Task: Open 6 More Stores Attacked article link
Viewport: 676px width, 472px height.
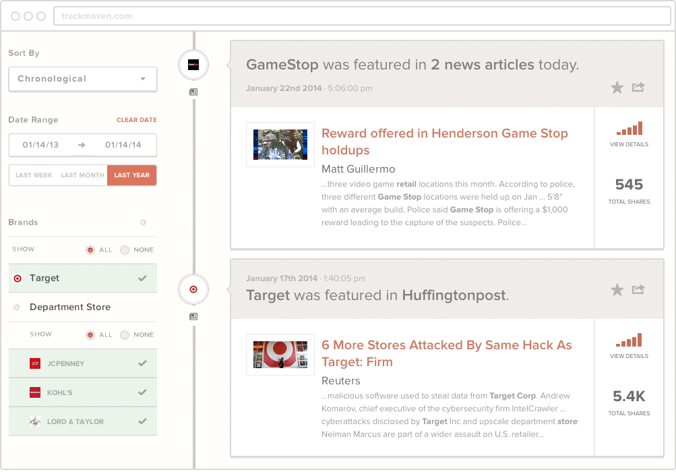Action: click(447, 353)
